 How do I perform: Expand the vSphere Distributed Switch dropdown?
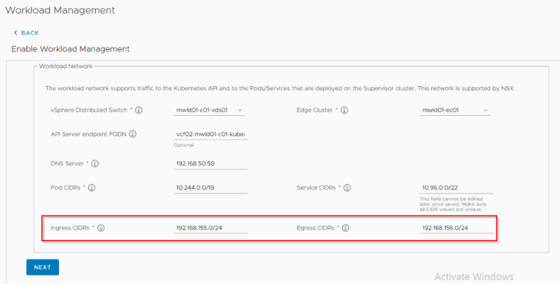(x=209, y=111)
